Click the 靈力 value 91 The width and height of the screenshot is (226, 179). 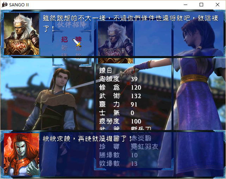[134, 104]
